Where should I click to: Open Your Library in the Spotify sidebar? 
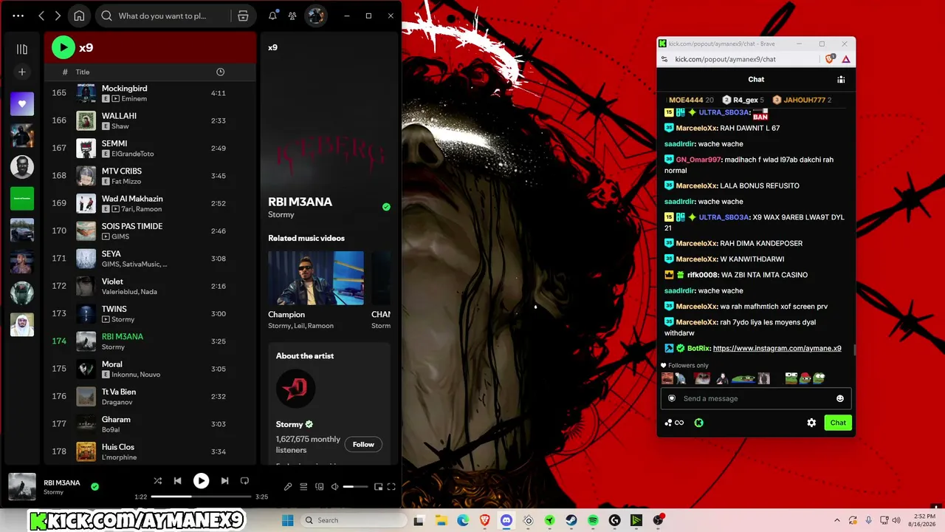coord(22,50)
